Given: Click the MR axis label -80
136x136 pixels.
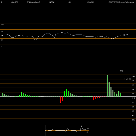Looking at the screenshot, I should (x=133, y=116).
